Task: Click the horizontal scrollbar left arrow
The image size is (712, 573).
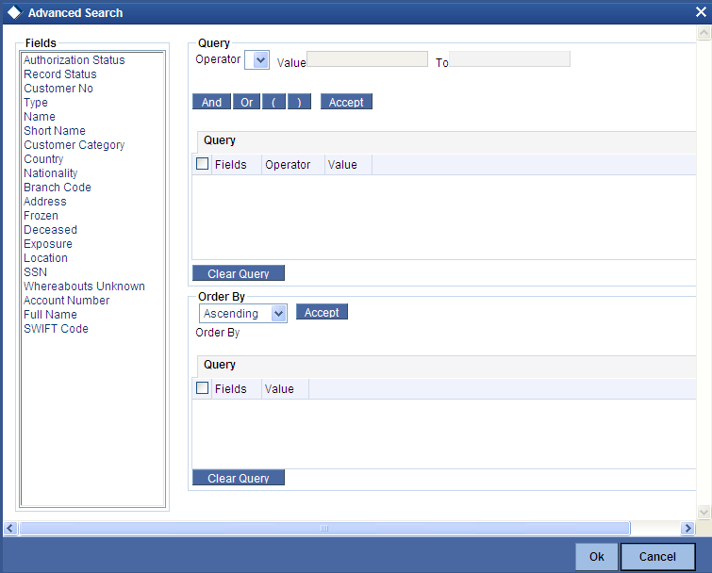Action: pyautogui.click(x=10, y=528)
